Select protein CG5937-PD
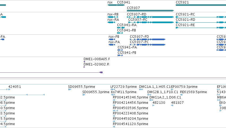This screenshot has width=226, height=128. [139, 37]
